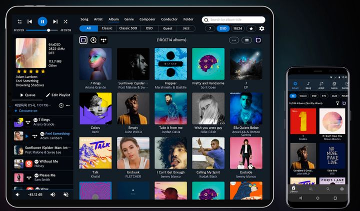Click the Edit Playlist button
The width and height of the screenshot is (360, 211).
[57, 95]
